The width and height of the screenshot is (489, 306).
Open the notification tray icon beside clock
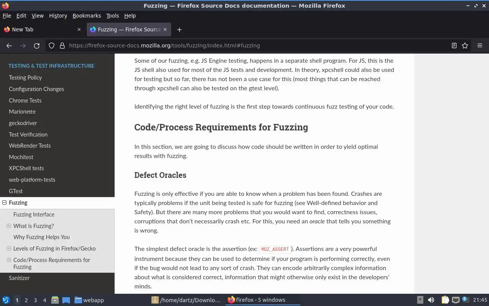click(x=466, y=300)
